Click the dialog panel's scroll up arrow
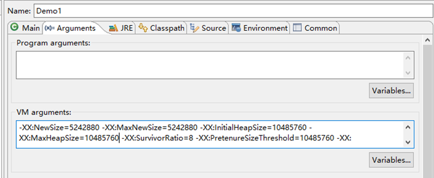Image resolution: width=434 pixels, height=178 pixels. 428,40
